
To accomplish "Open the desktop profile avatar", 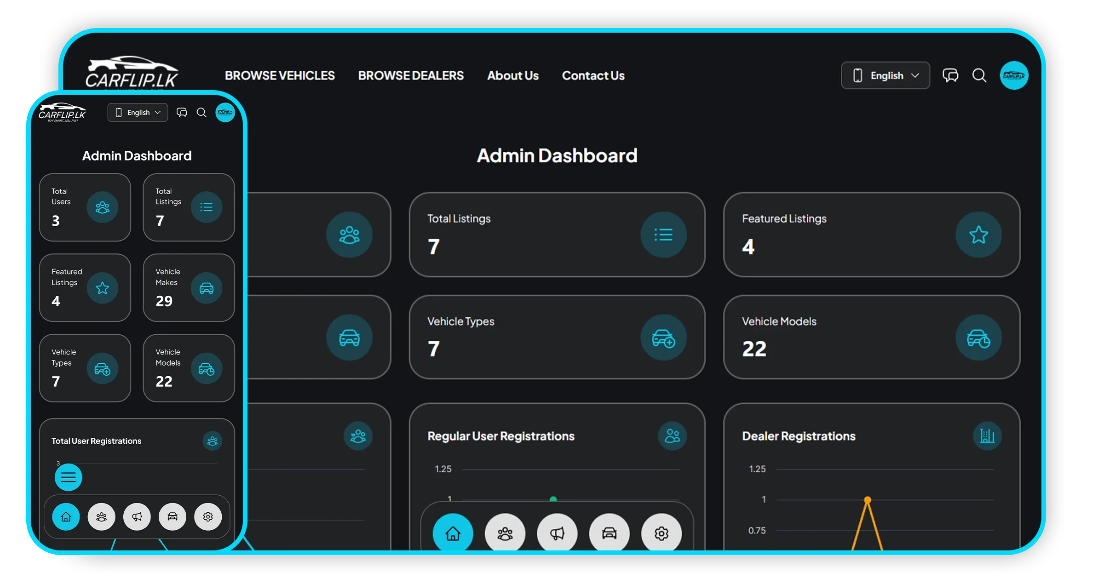I will pos(1014,75).
